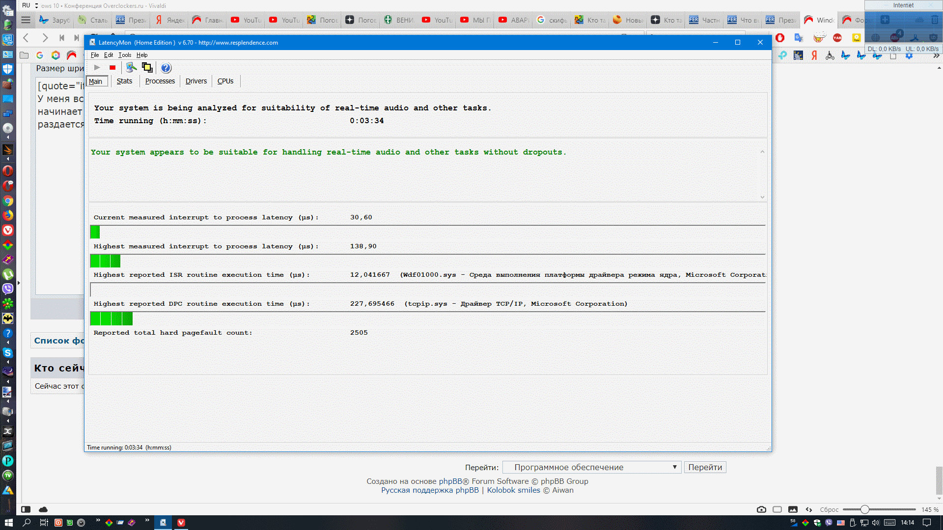The height and width of the screenshot is (530, 943).
Task: Toggle image loading in status bar
Action: pyautogui.click(x=793, y=509)
